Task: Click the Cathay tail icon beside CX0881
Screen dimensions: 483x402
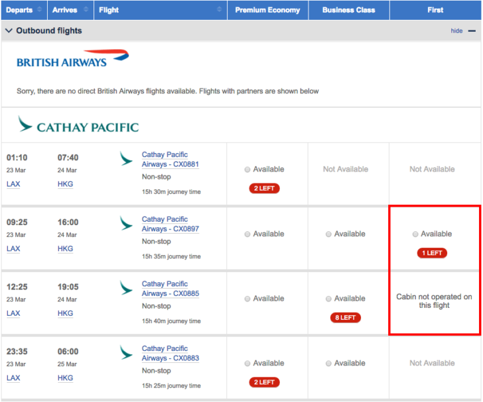Action: click(126, 158)
